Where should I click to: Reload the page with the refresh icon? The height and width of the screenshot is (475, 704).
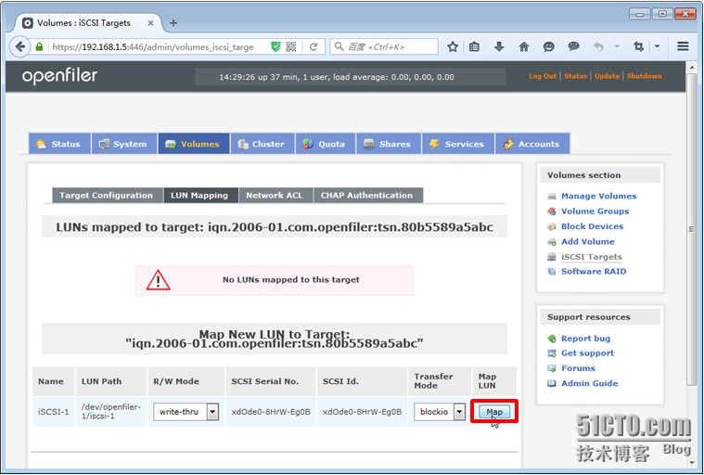click(x=314, y=46)
